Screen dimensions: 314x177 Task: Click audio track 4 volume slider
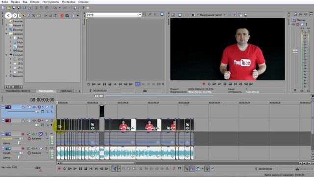[21, 153]
